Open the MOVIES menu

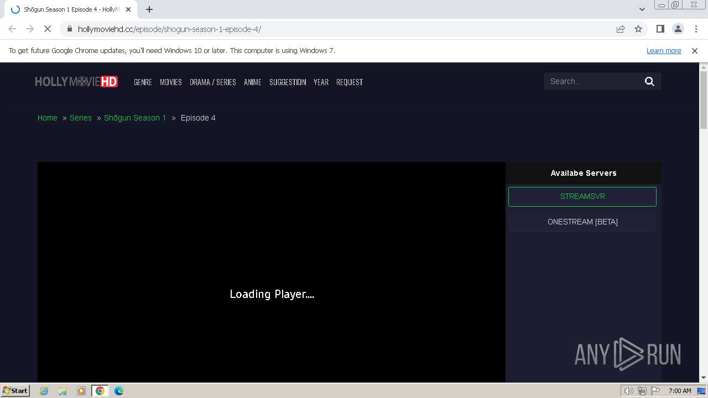[171, 82]
